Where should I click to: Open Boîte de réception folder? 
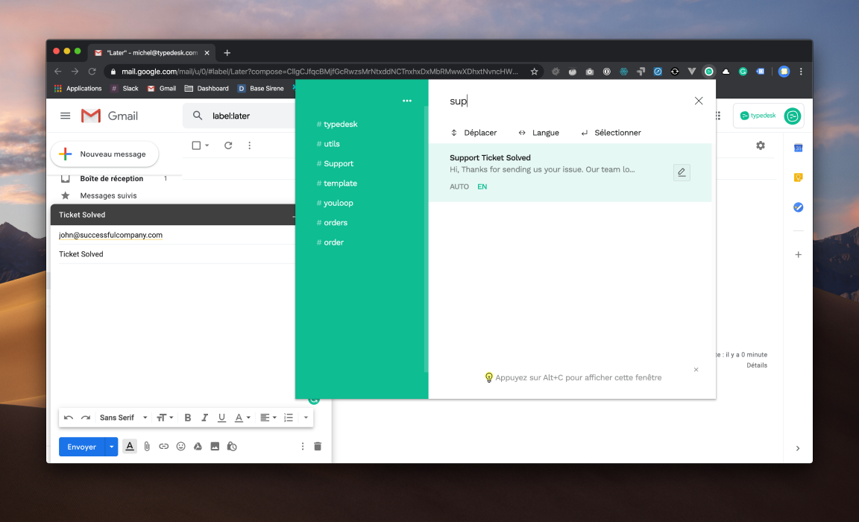[x=112, y=178]
